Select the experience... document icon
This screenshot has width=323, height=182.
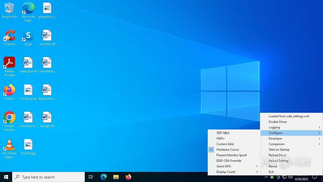point(28,120)
